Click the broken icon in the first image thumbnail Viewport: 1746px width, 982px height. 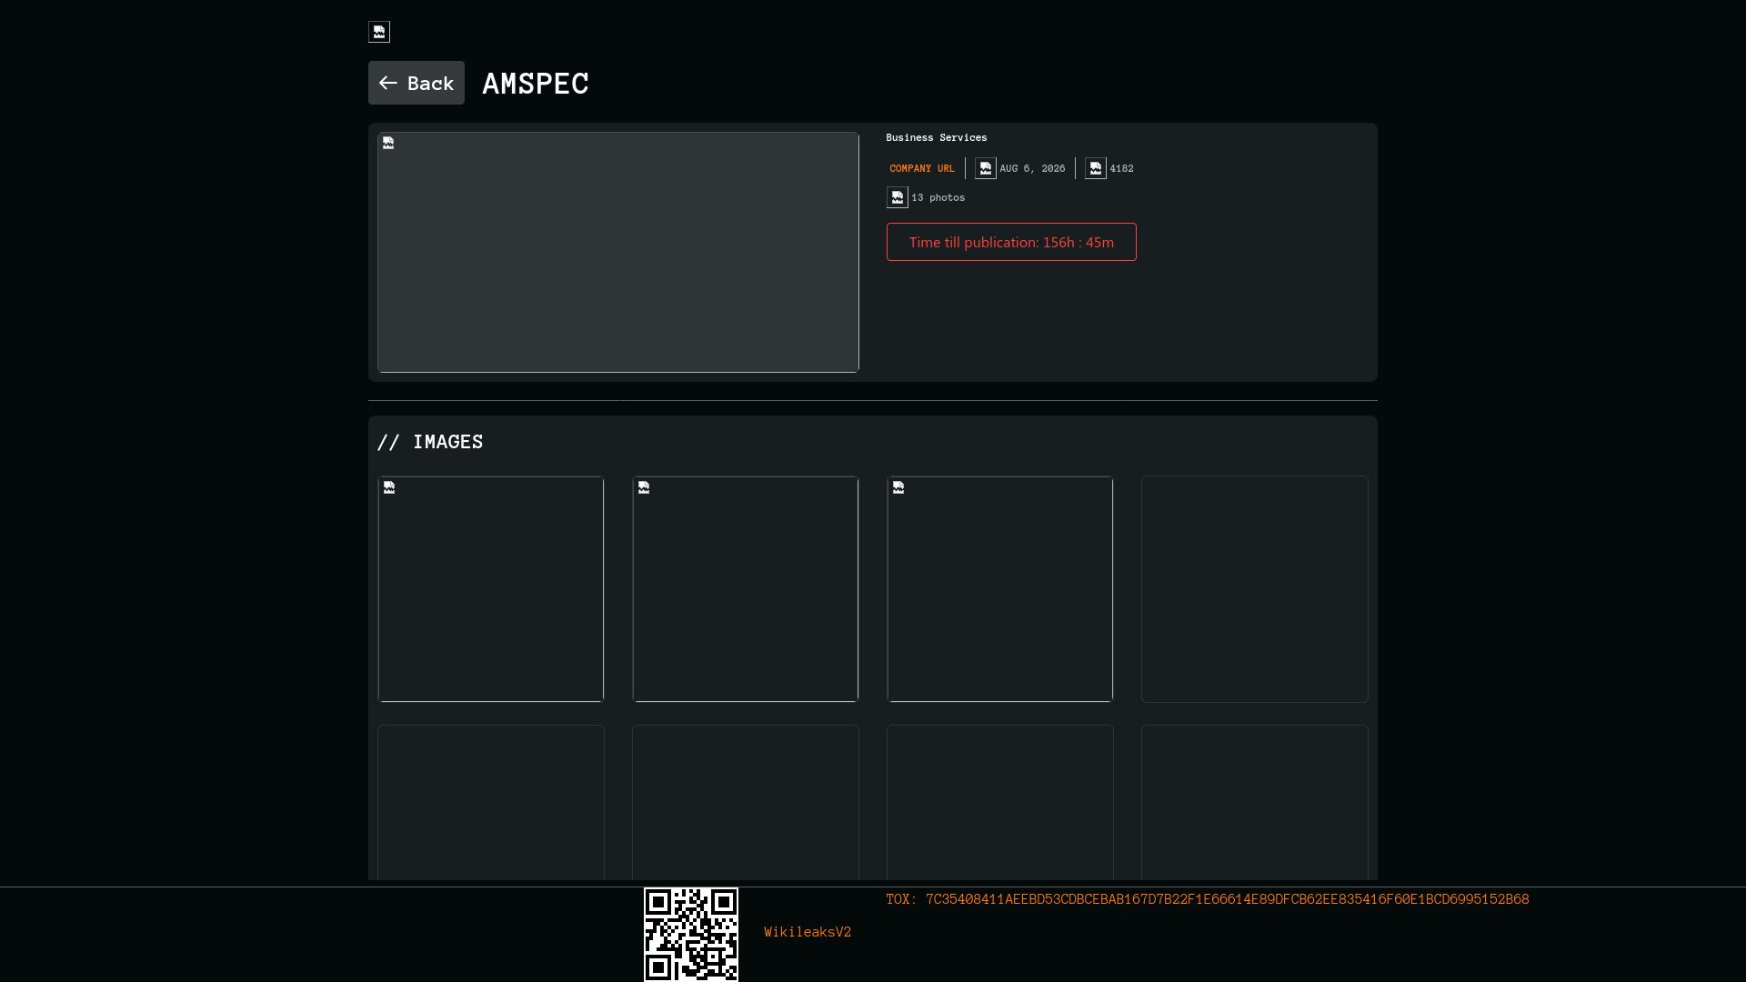click(x=389, y=487)
